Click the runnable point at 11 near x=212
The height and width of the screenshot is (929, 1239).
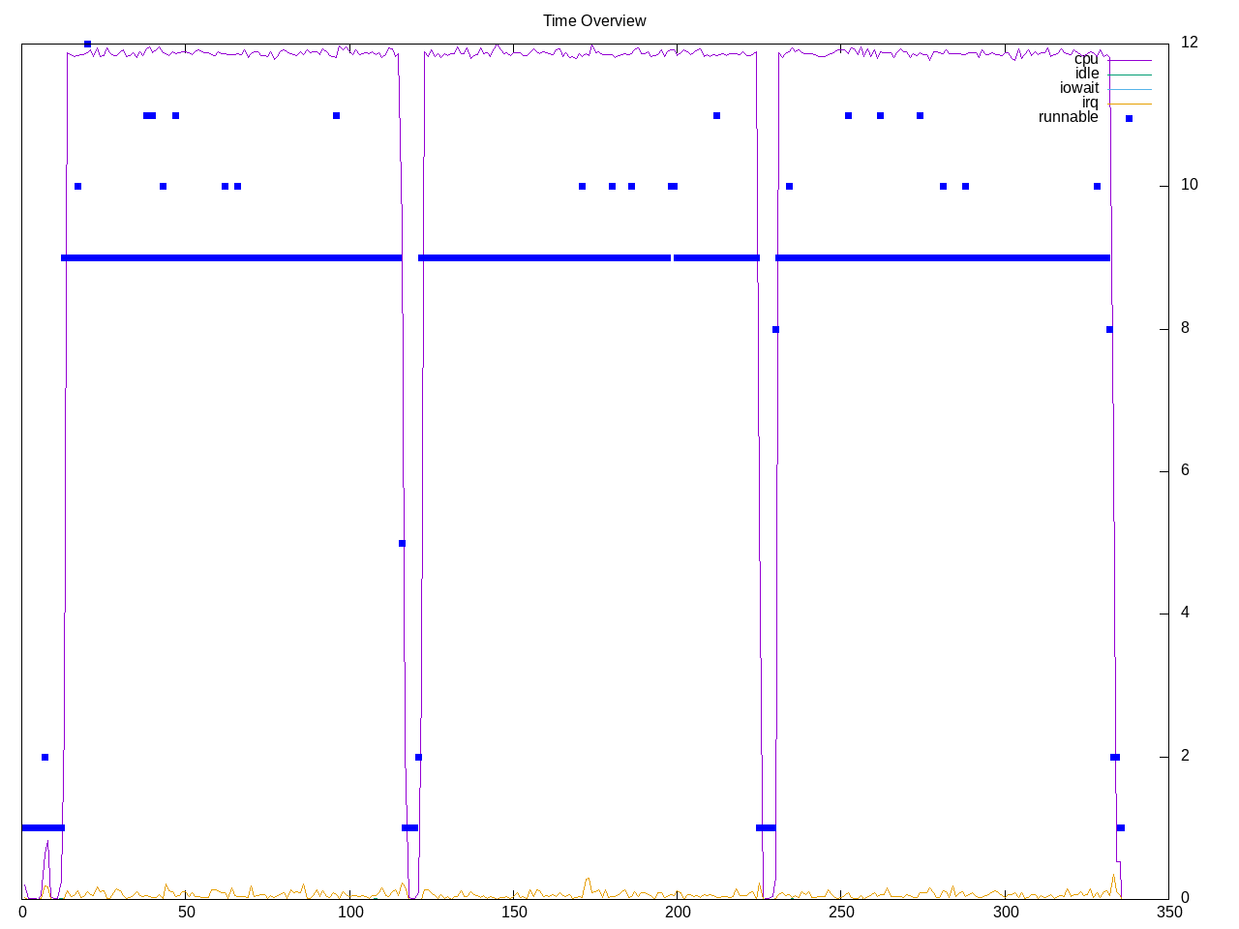(x=716, y=115)
